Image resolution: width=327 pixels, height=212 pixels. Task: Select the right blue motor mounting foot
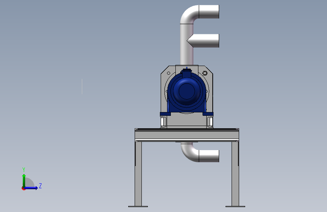point(208,114)
